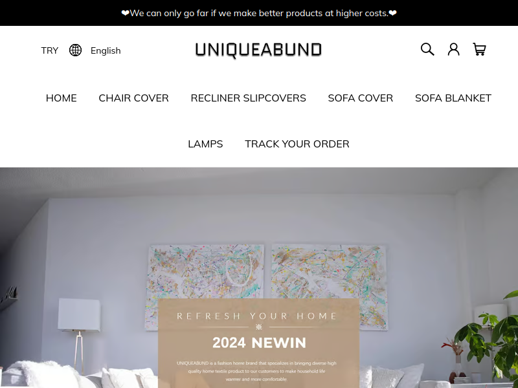Click the 2024 NEWIN banner heading
518x388 pixels.
click(259, 343)
